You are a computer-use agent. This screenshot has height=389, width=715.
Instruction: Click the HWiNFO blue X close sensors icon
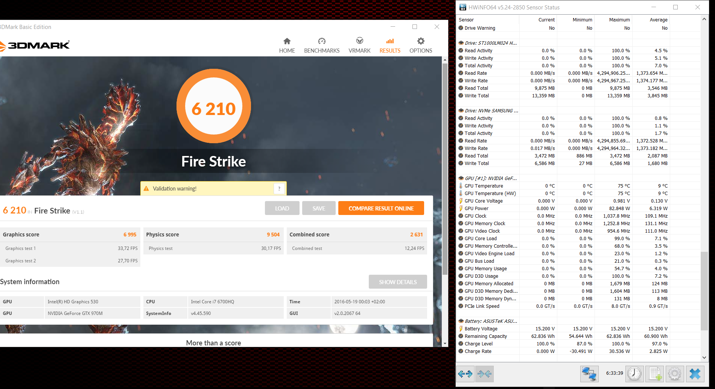point(695,374)
